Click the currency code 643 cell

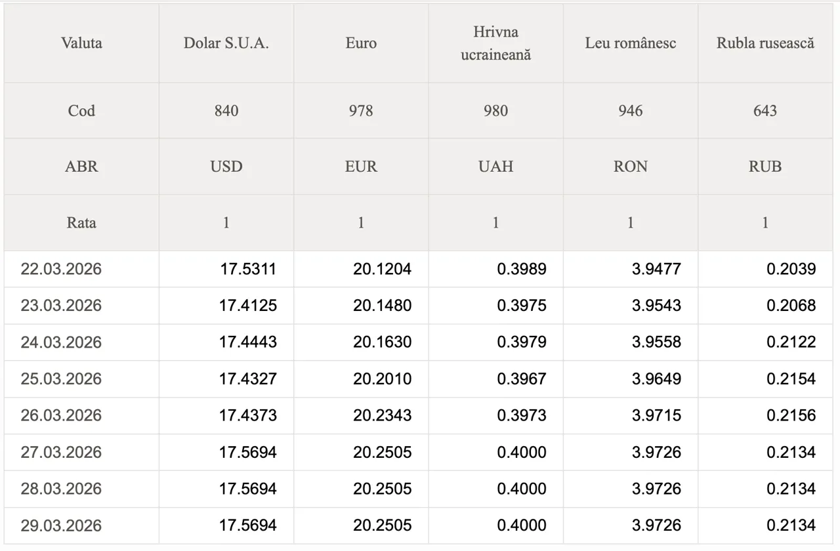765,110
